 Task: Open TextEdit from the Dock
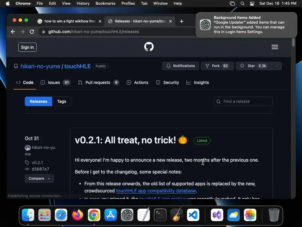[144, 215]
